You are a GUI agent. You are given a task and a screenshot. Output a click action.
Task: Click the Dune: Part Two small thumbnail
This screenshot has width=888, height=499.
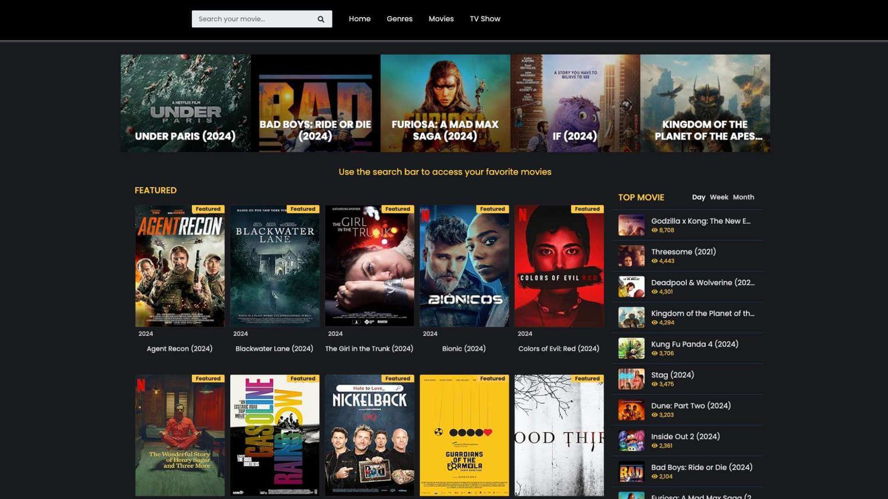click(632, 410)
